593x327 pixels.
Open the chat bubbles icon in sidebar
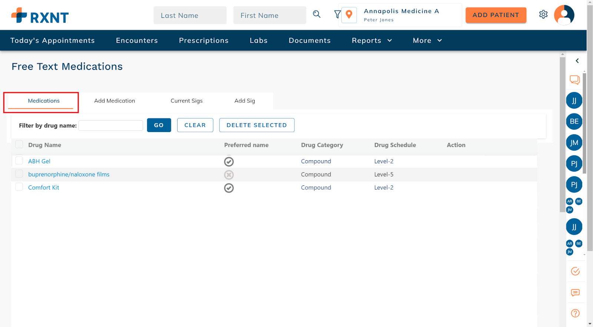tap(574, 80)
